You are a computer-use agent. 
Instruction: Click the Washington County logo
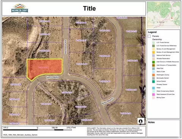click(x=20, y=8)
